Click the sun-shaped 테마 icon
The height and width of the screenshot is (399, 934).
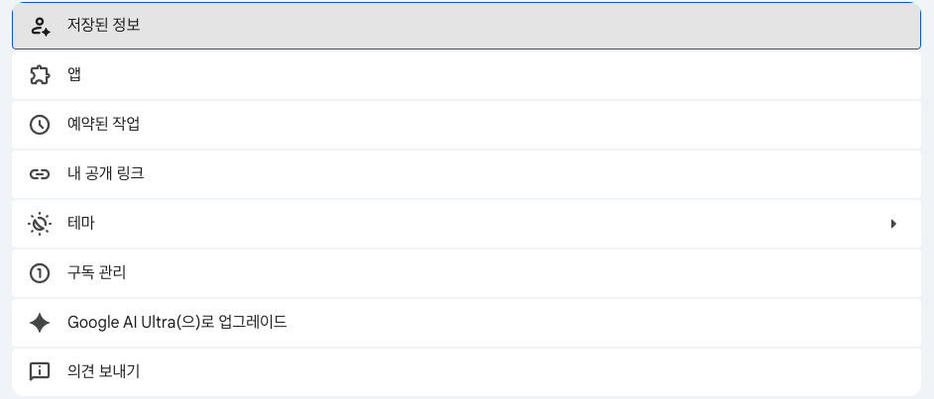[40, 224]
